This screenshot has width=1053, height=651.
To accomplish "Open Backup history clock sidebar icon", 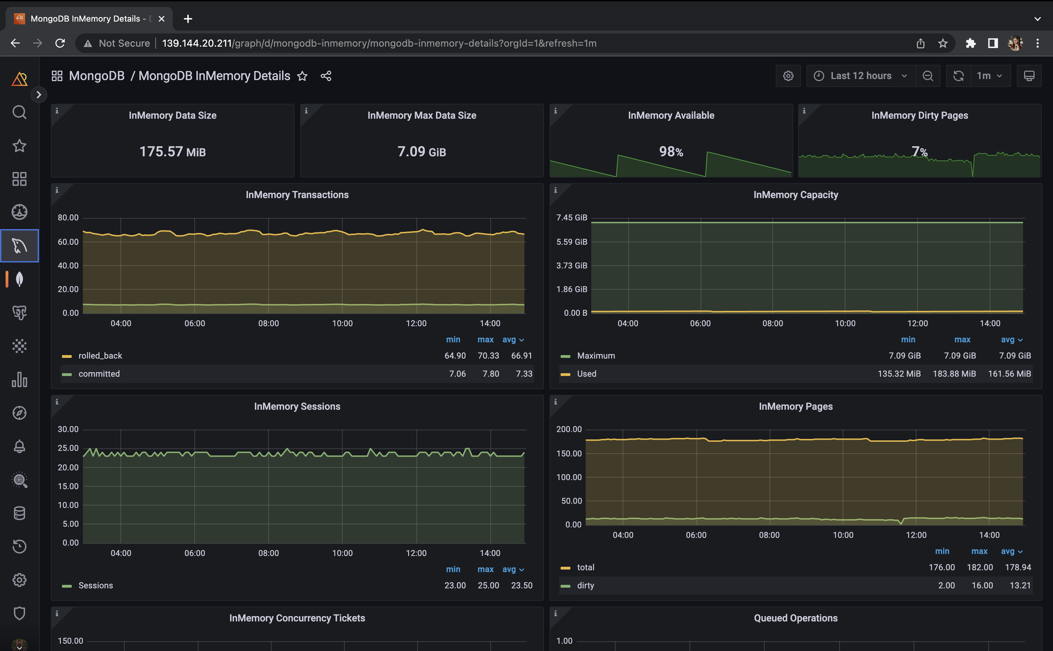I will [19, 546].
